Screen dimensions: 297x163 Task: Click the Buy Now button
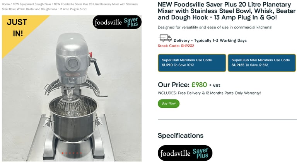click(169, 104)
